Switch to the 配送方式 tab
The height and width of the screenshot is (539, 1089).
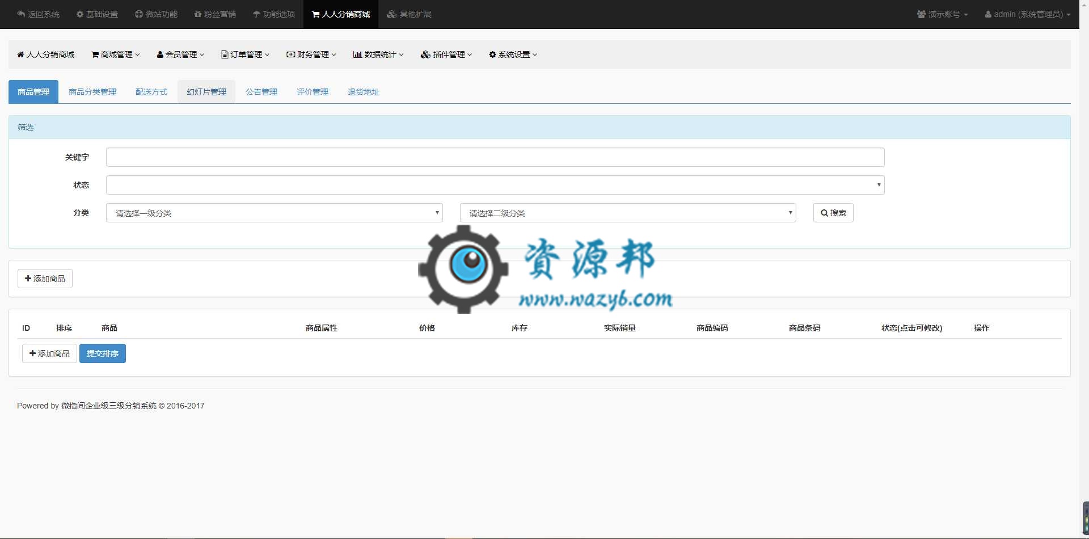pyautogui.click(x=151, y=92)
